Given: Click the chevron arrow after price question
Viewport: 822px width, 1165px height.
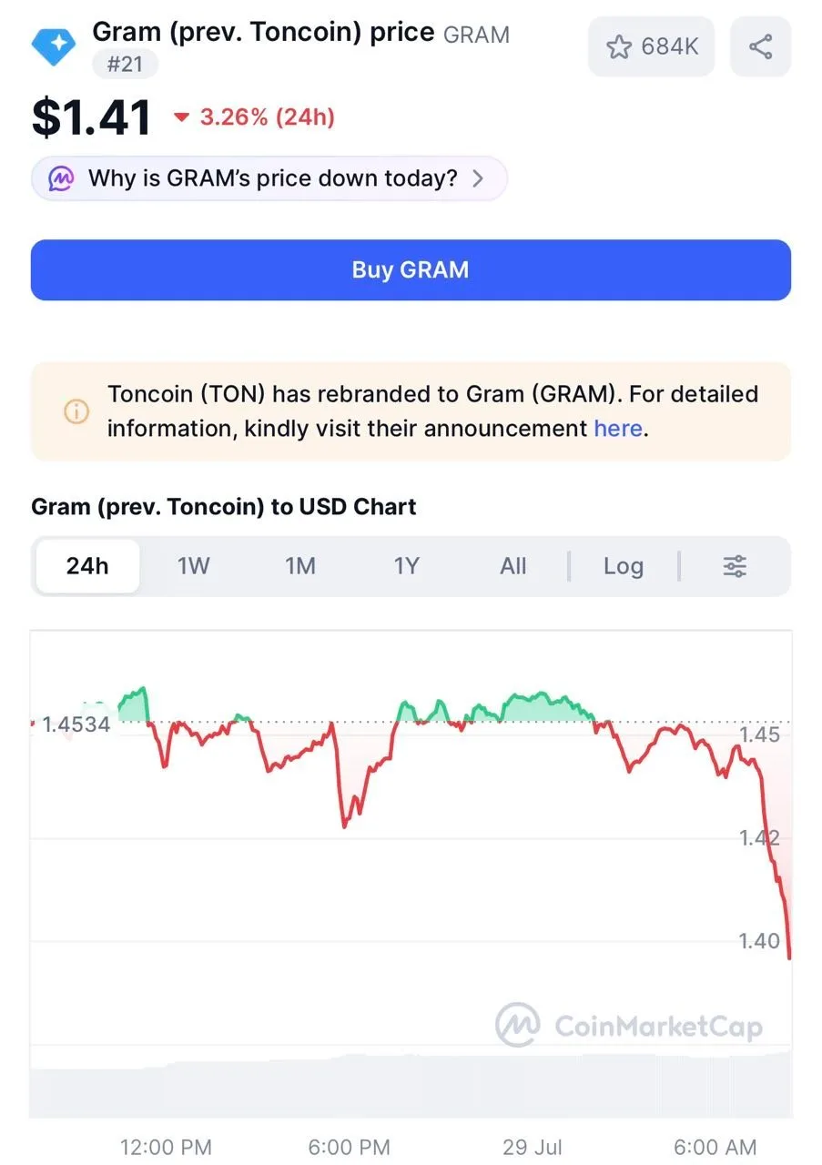Looking at the screenshot, I should (x=479, y=178).
